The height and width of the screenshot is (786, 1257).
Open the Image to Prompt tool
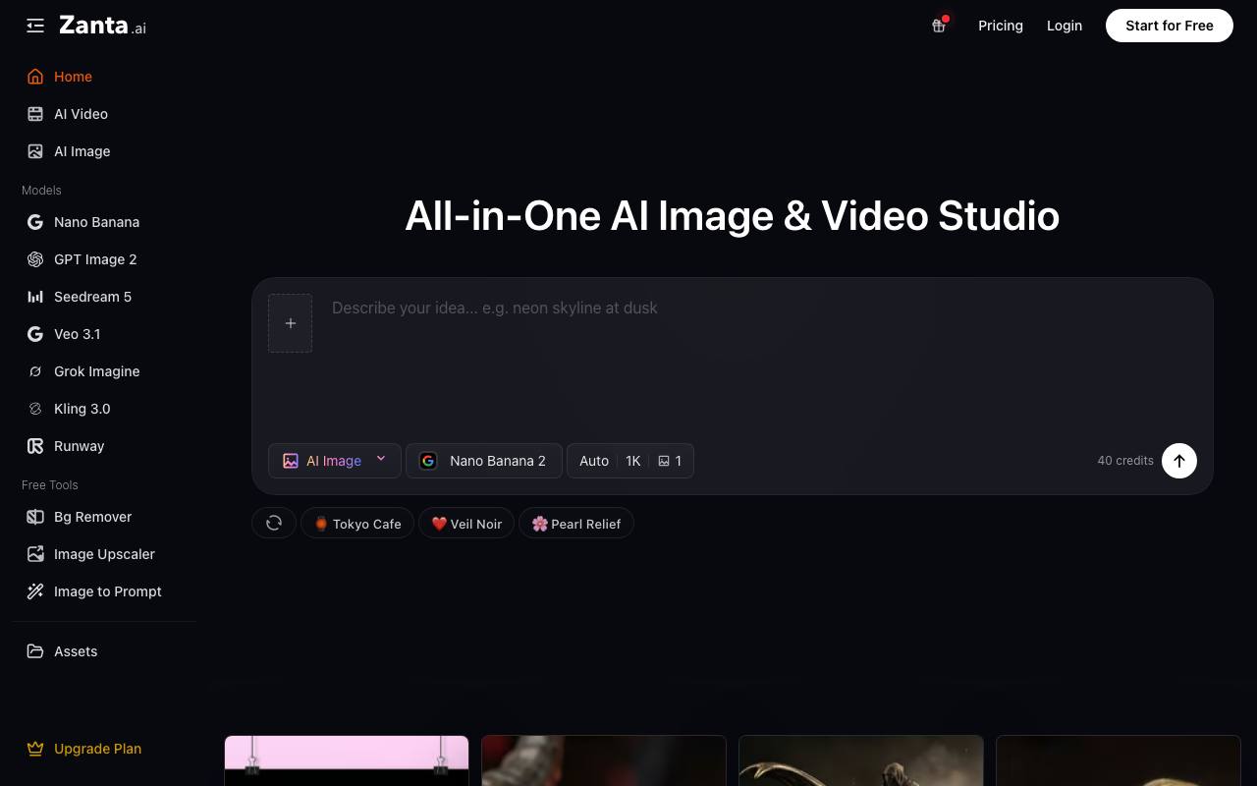click(x=104, y=591)
